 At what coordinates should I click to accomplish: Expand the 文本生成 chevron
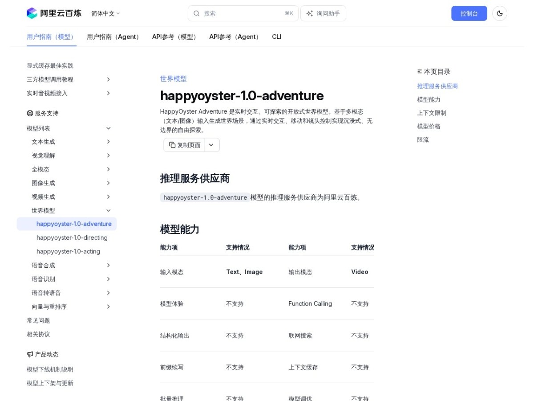[x=108, y=142]
